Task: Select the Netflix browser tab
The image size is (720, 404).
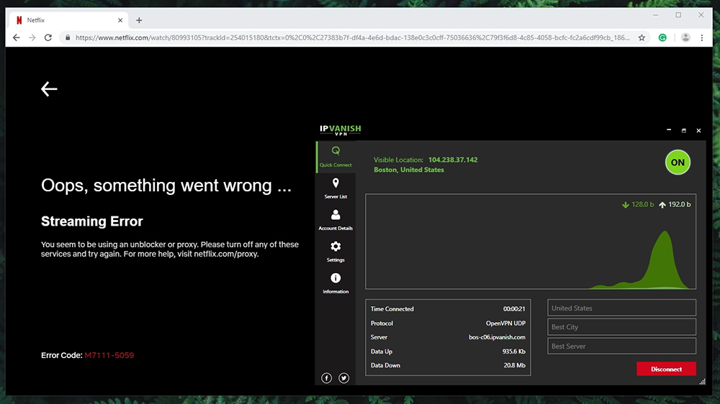Action: pyautogui.click(x=69, y=20)
